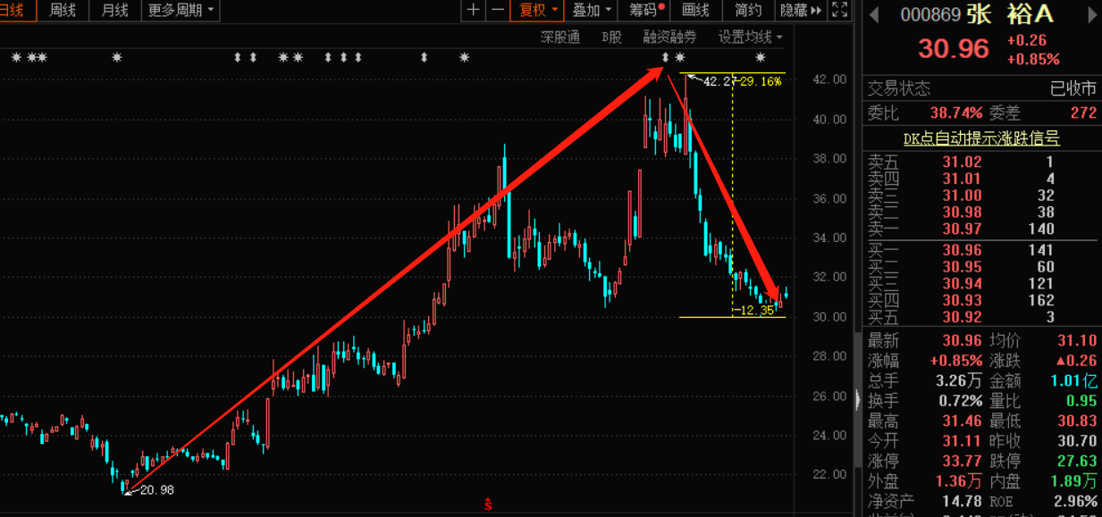The height and width of the screenshot is (517, 1102).
Task: Click the red S marker below chart
Action: click(489, 504)
